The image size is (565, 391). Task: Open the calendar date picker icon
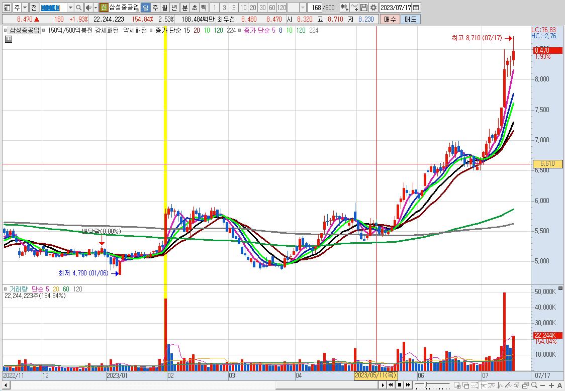click(x=416, y=7)
